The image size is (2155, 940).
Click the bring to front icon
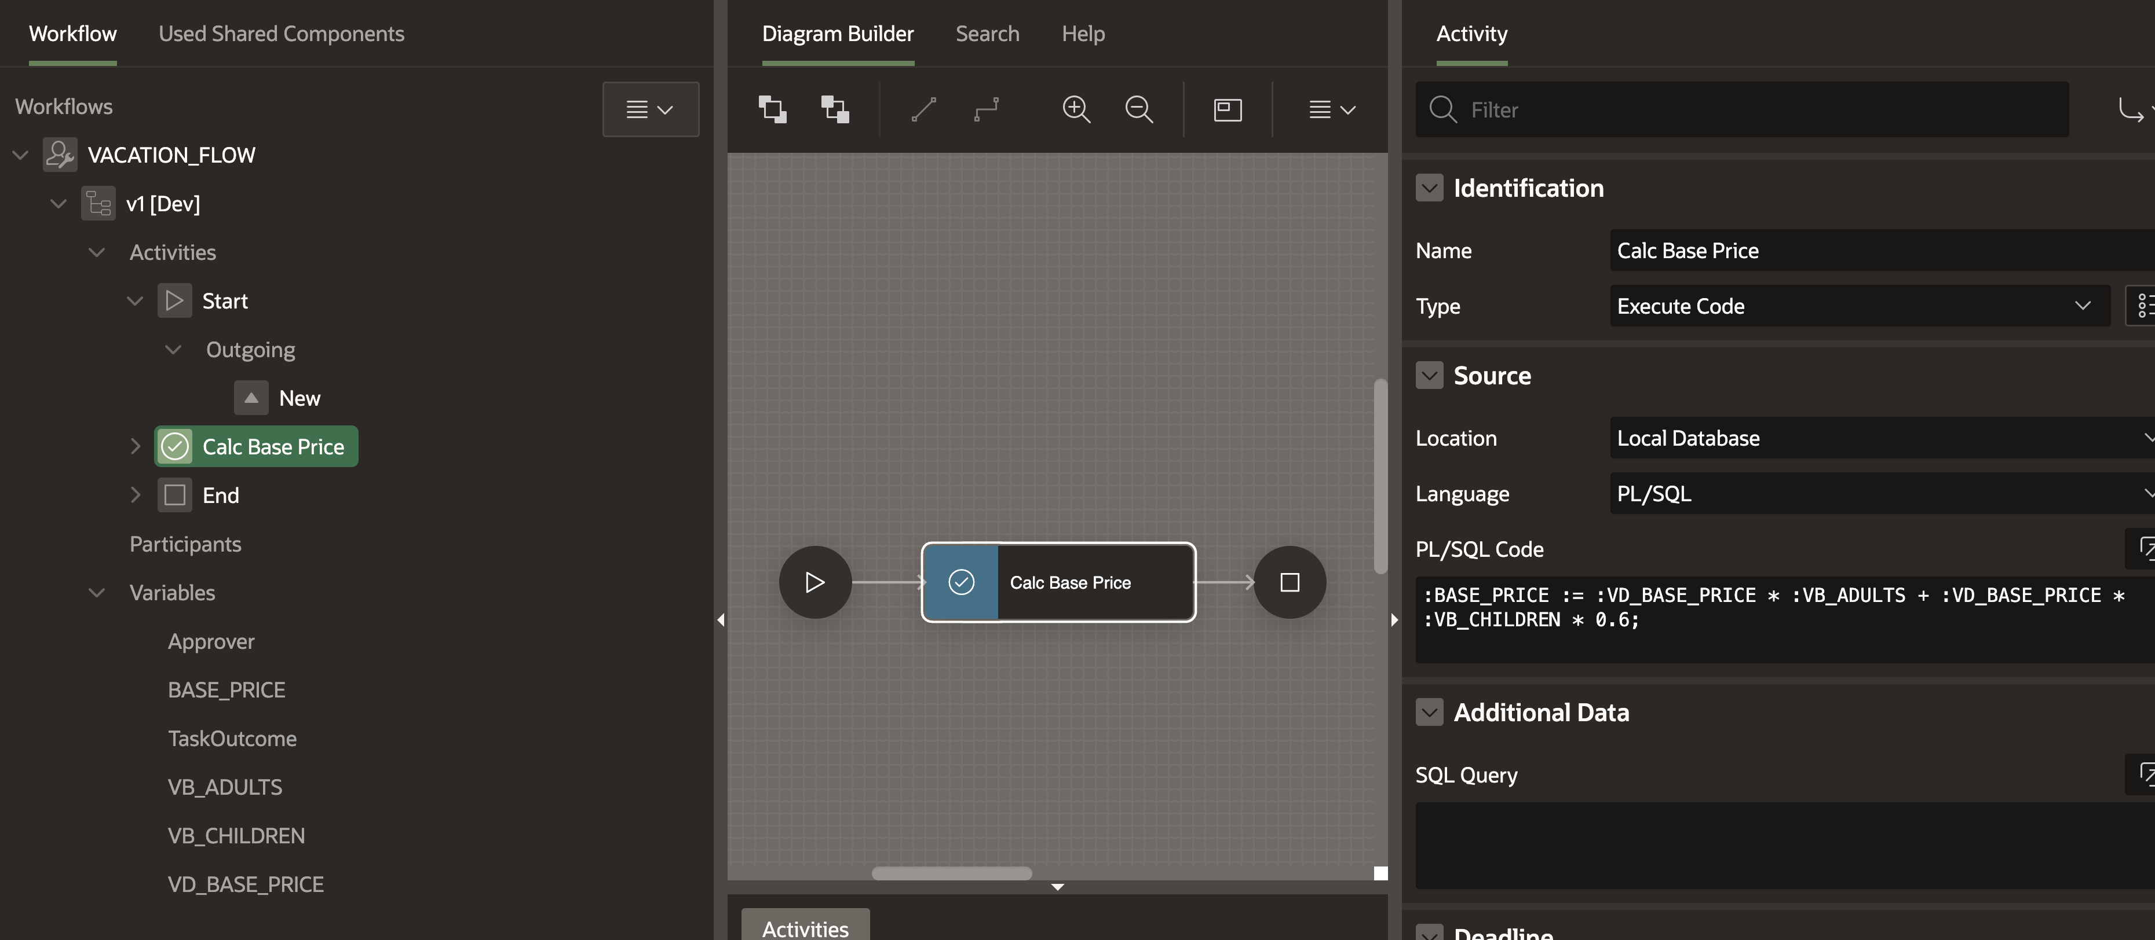click(772, 109)
